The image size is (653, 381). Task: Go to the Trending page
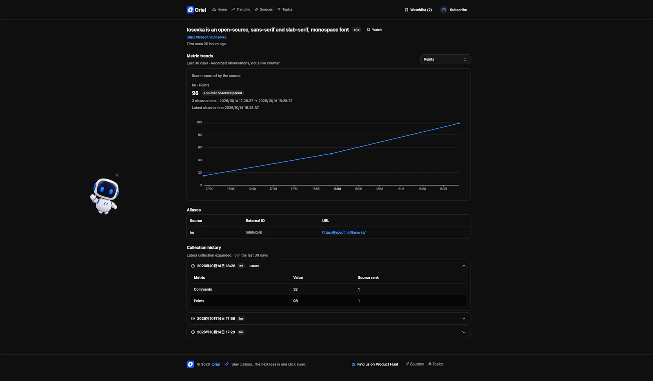click(241, 9)
